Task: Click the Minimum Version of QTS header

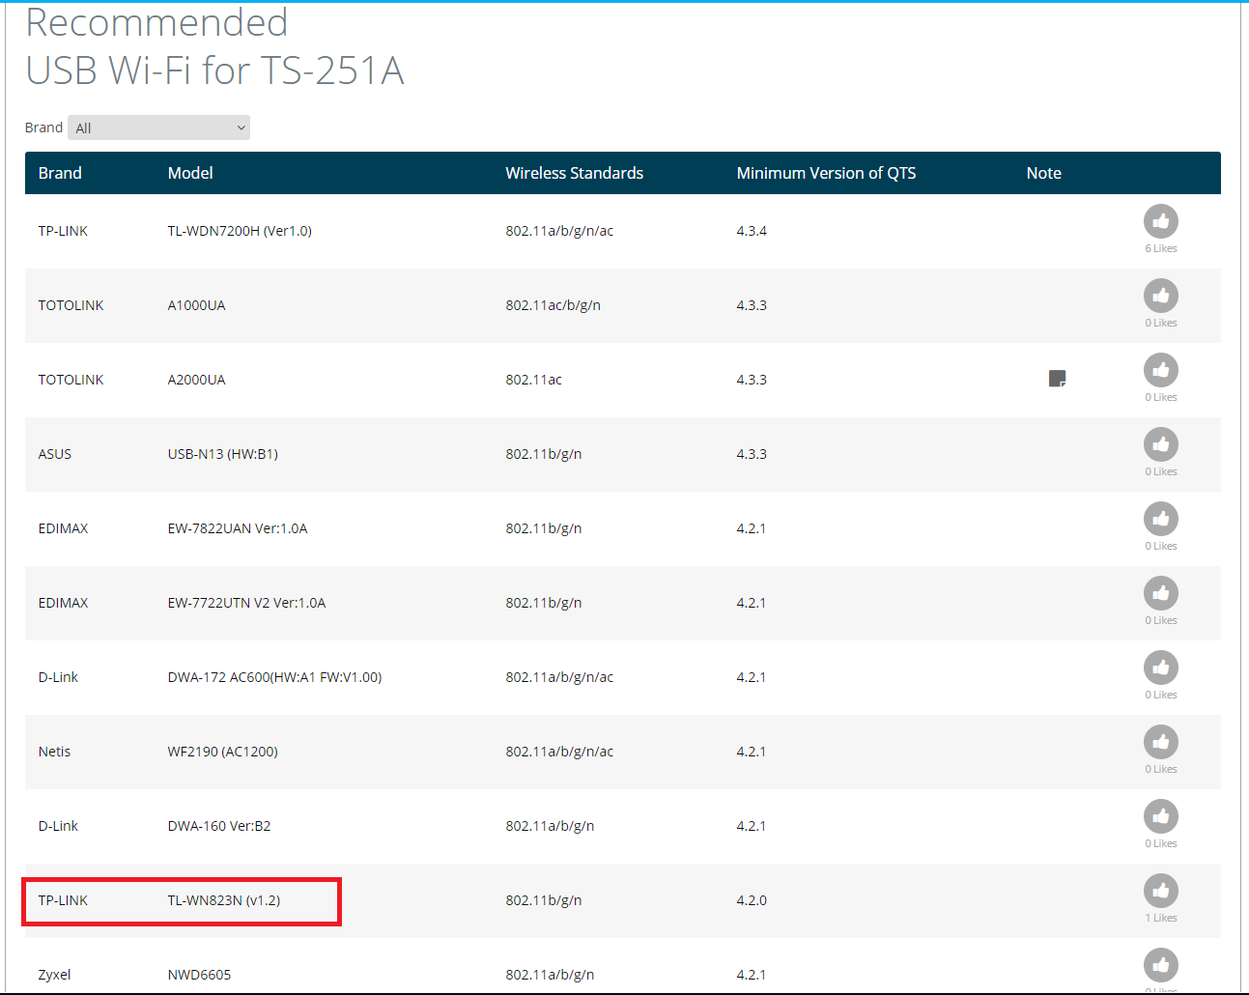Action: click(826, 173)
